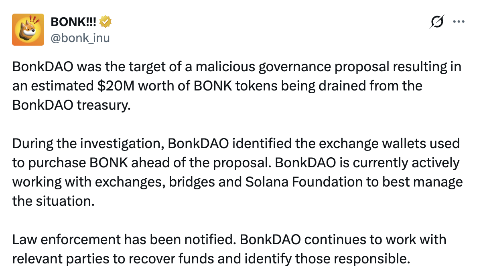Click the BONK!!! display name
479x273 pixels.
click(73, 22)
